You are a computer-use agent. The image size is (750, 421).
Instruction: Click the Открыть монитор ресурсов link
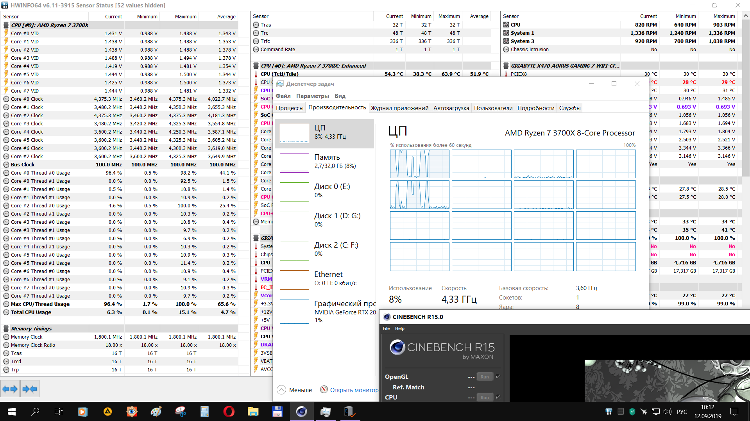pyautogui.click(x=354, y=390)
